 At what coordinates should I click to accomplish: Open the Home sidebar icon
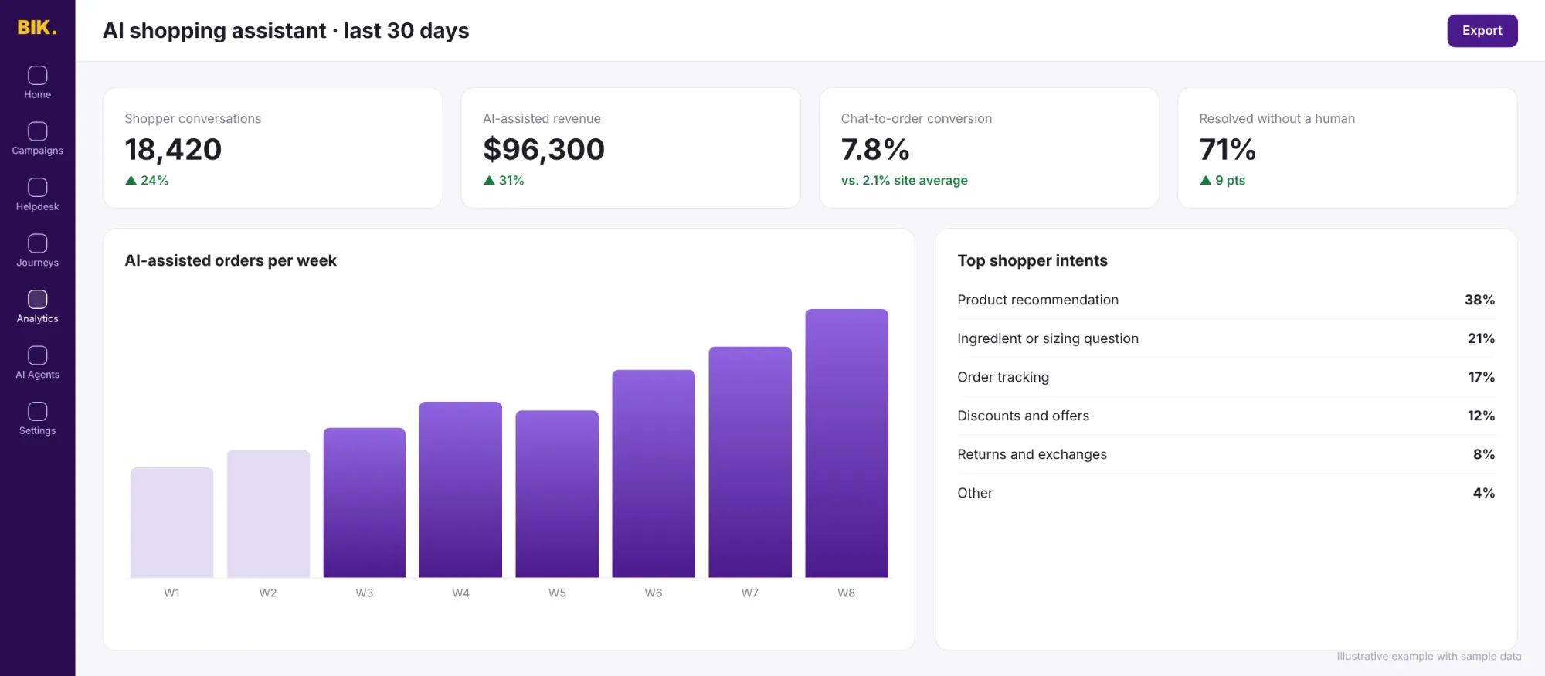coord(37,75)
